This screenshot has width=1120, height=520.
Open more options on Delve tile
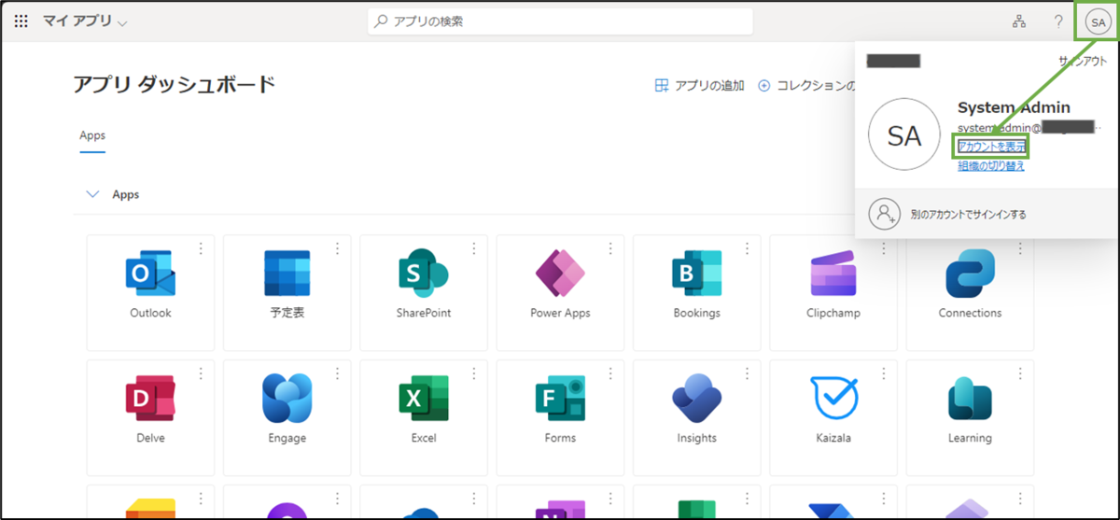click(200, 373)
